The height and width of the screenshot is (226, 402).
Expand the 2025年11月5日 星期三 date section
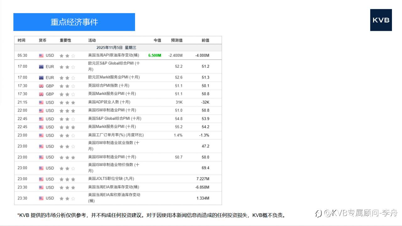pyautogui.click(x=117, y=47)
